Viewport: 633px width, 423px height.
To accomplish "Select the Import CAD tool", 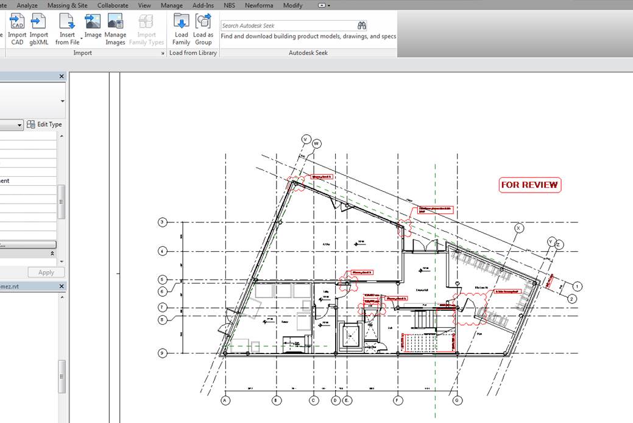I will [x=17, y=29].
